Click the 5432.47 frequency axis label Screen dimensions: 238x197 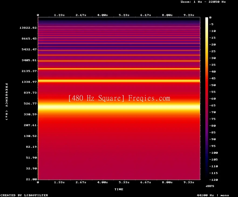[29, 49]
